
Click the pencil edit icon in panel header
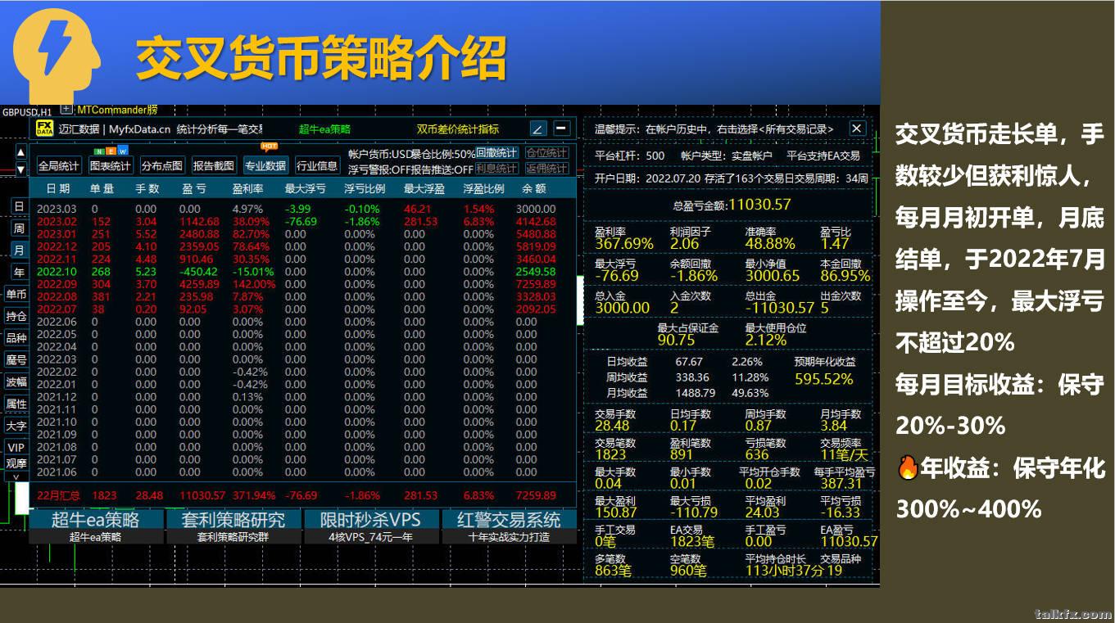point(537,129)
